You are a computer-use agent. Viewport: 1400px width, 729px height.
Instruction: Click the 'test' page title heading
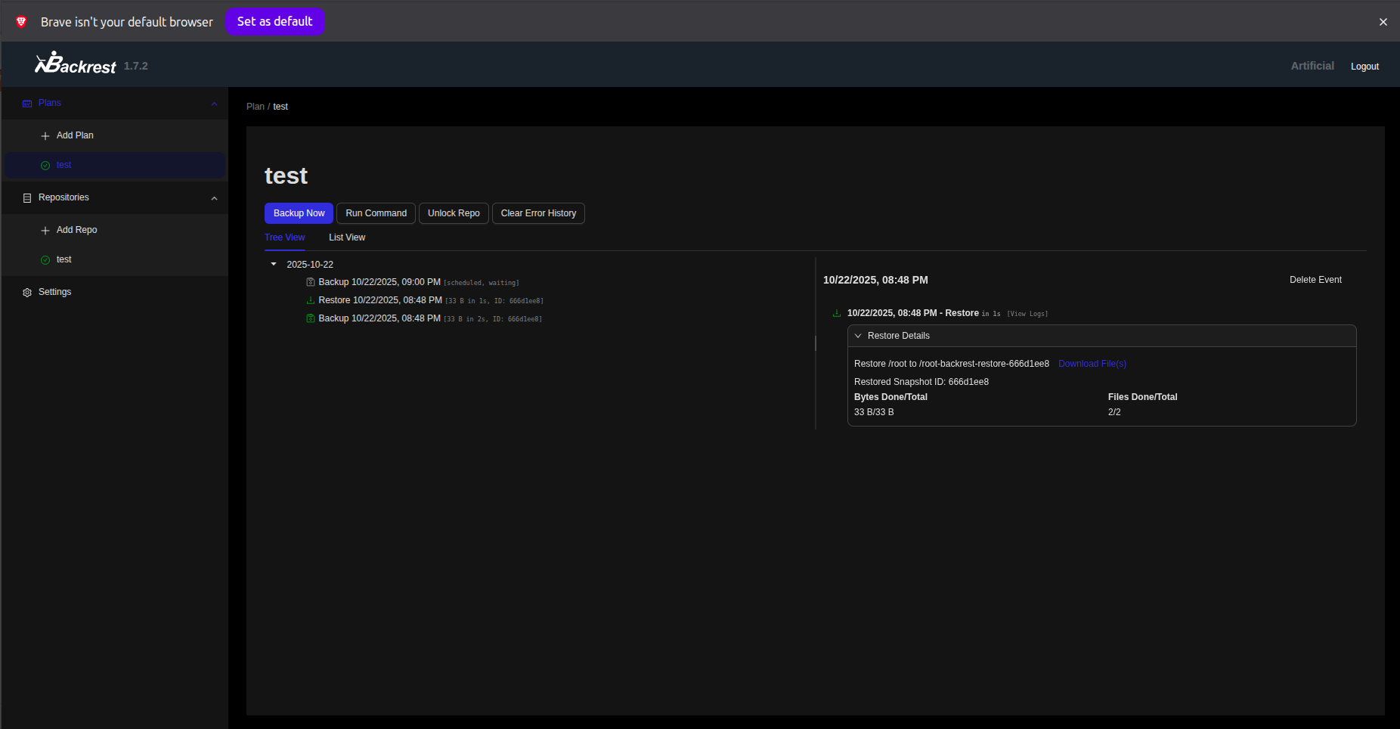coord(286,175)
